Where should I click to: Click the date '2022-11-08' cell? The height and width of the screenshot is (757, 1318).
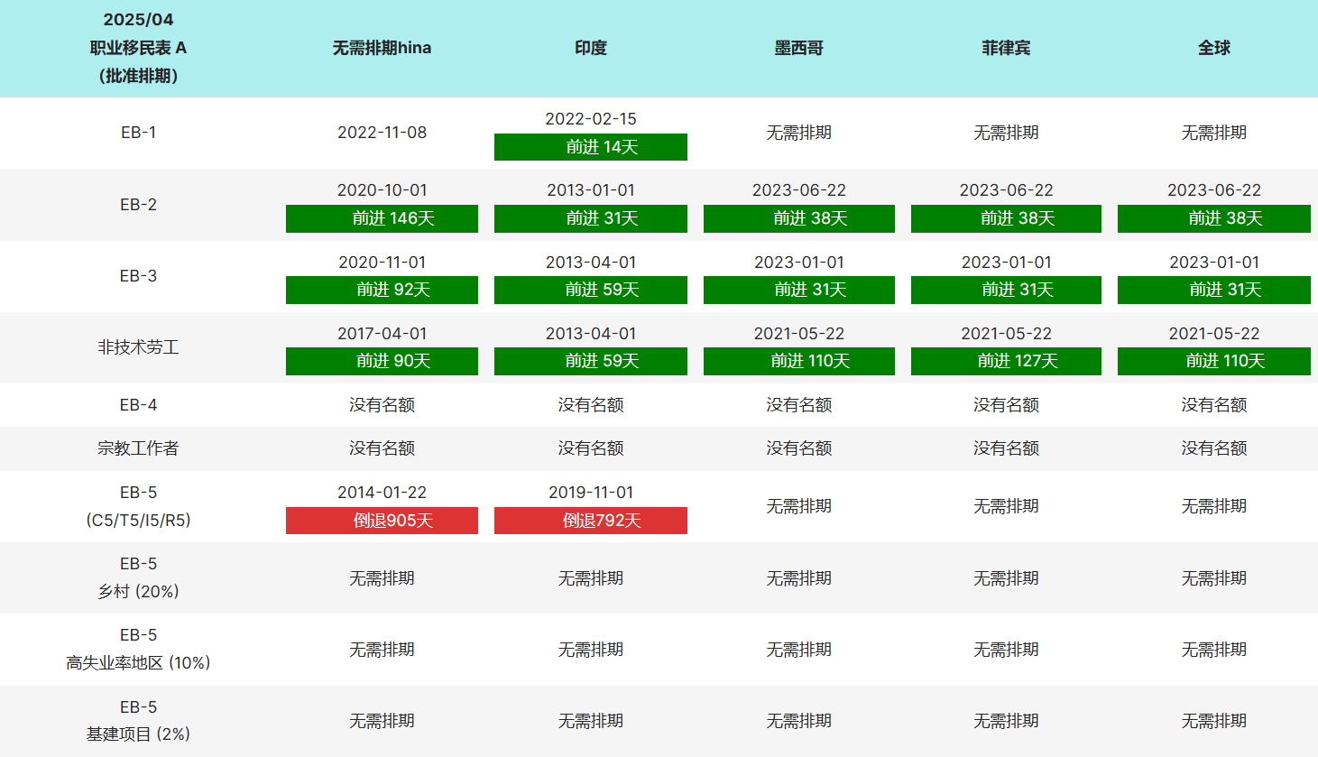pyautogui.click(x=382, y=133)
